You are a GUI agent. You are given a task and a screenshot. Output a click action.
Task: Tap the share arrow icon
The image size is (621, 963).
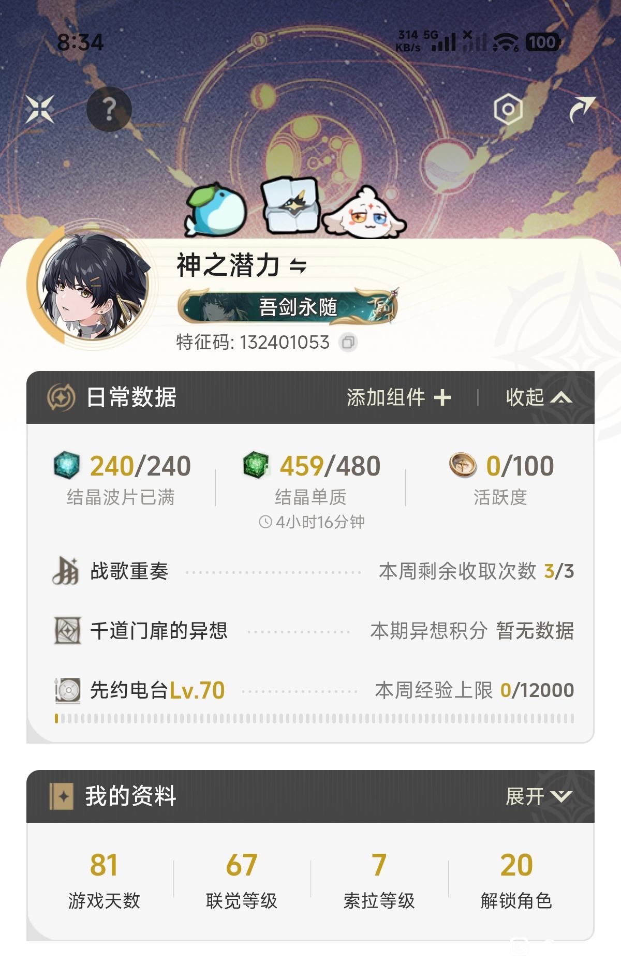[x=582, y=109]
